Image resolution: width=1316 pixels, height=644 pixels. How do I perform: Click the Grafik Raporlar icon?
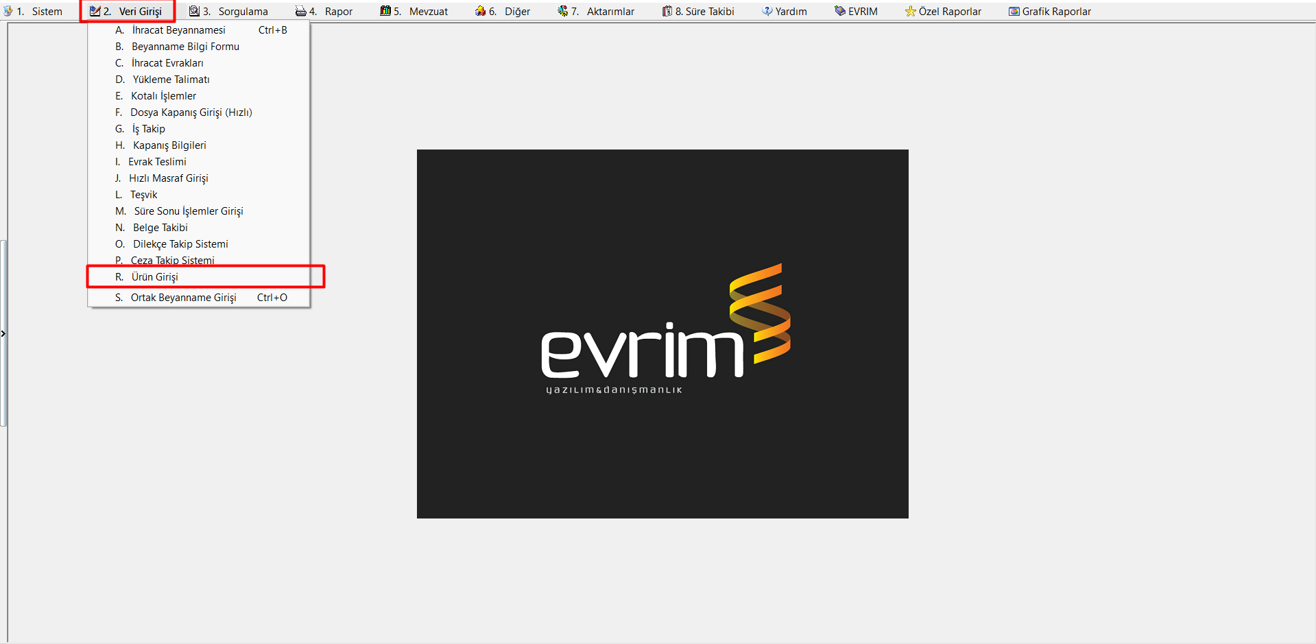(x=1014, y=12)
